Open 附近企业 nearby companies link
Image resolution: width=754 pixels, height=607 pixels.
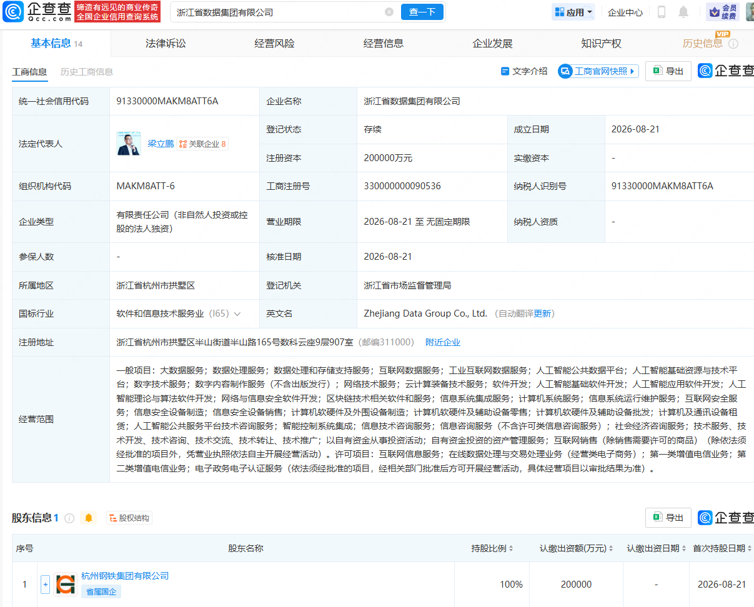(x=443, y=342)
